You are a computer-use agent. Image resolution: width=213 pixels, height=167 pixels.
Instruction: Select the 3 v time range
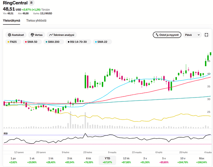(x=145, y=160)
